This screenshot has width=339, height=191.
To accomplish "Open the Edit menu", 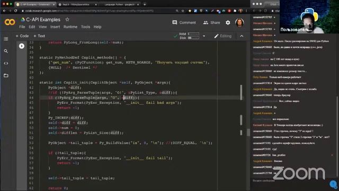I will [32, 27].
